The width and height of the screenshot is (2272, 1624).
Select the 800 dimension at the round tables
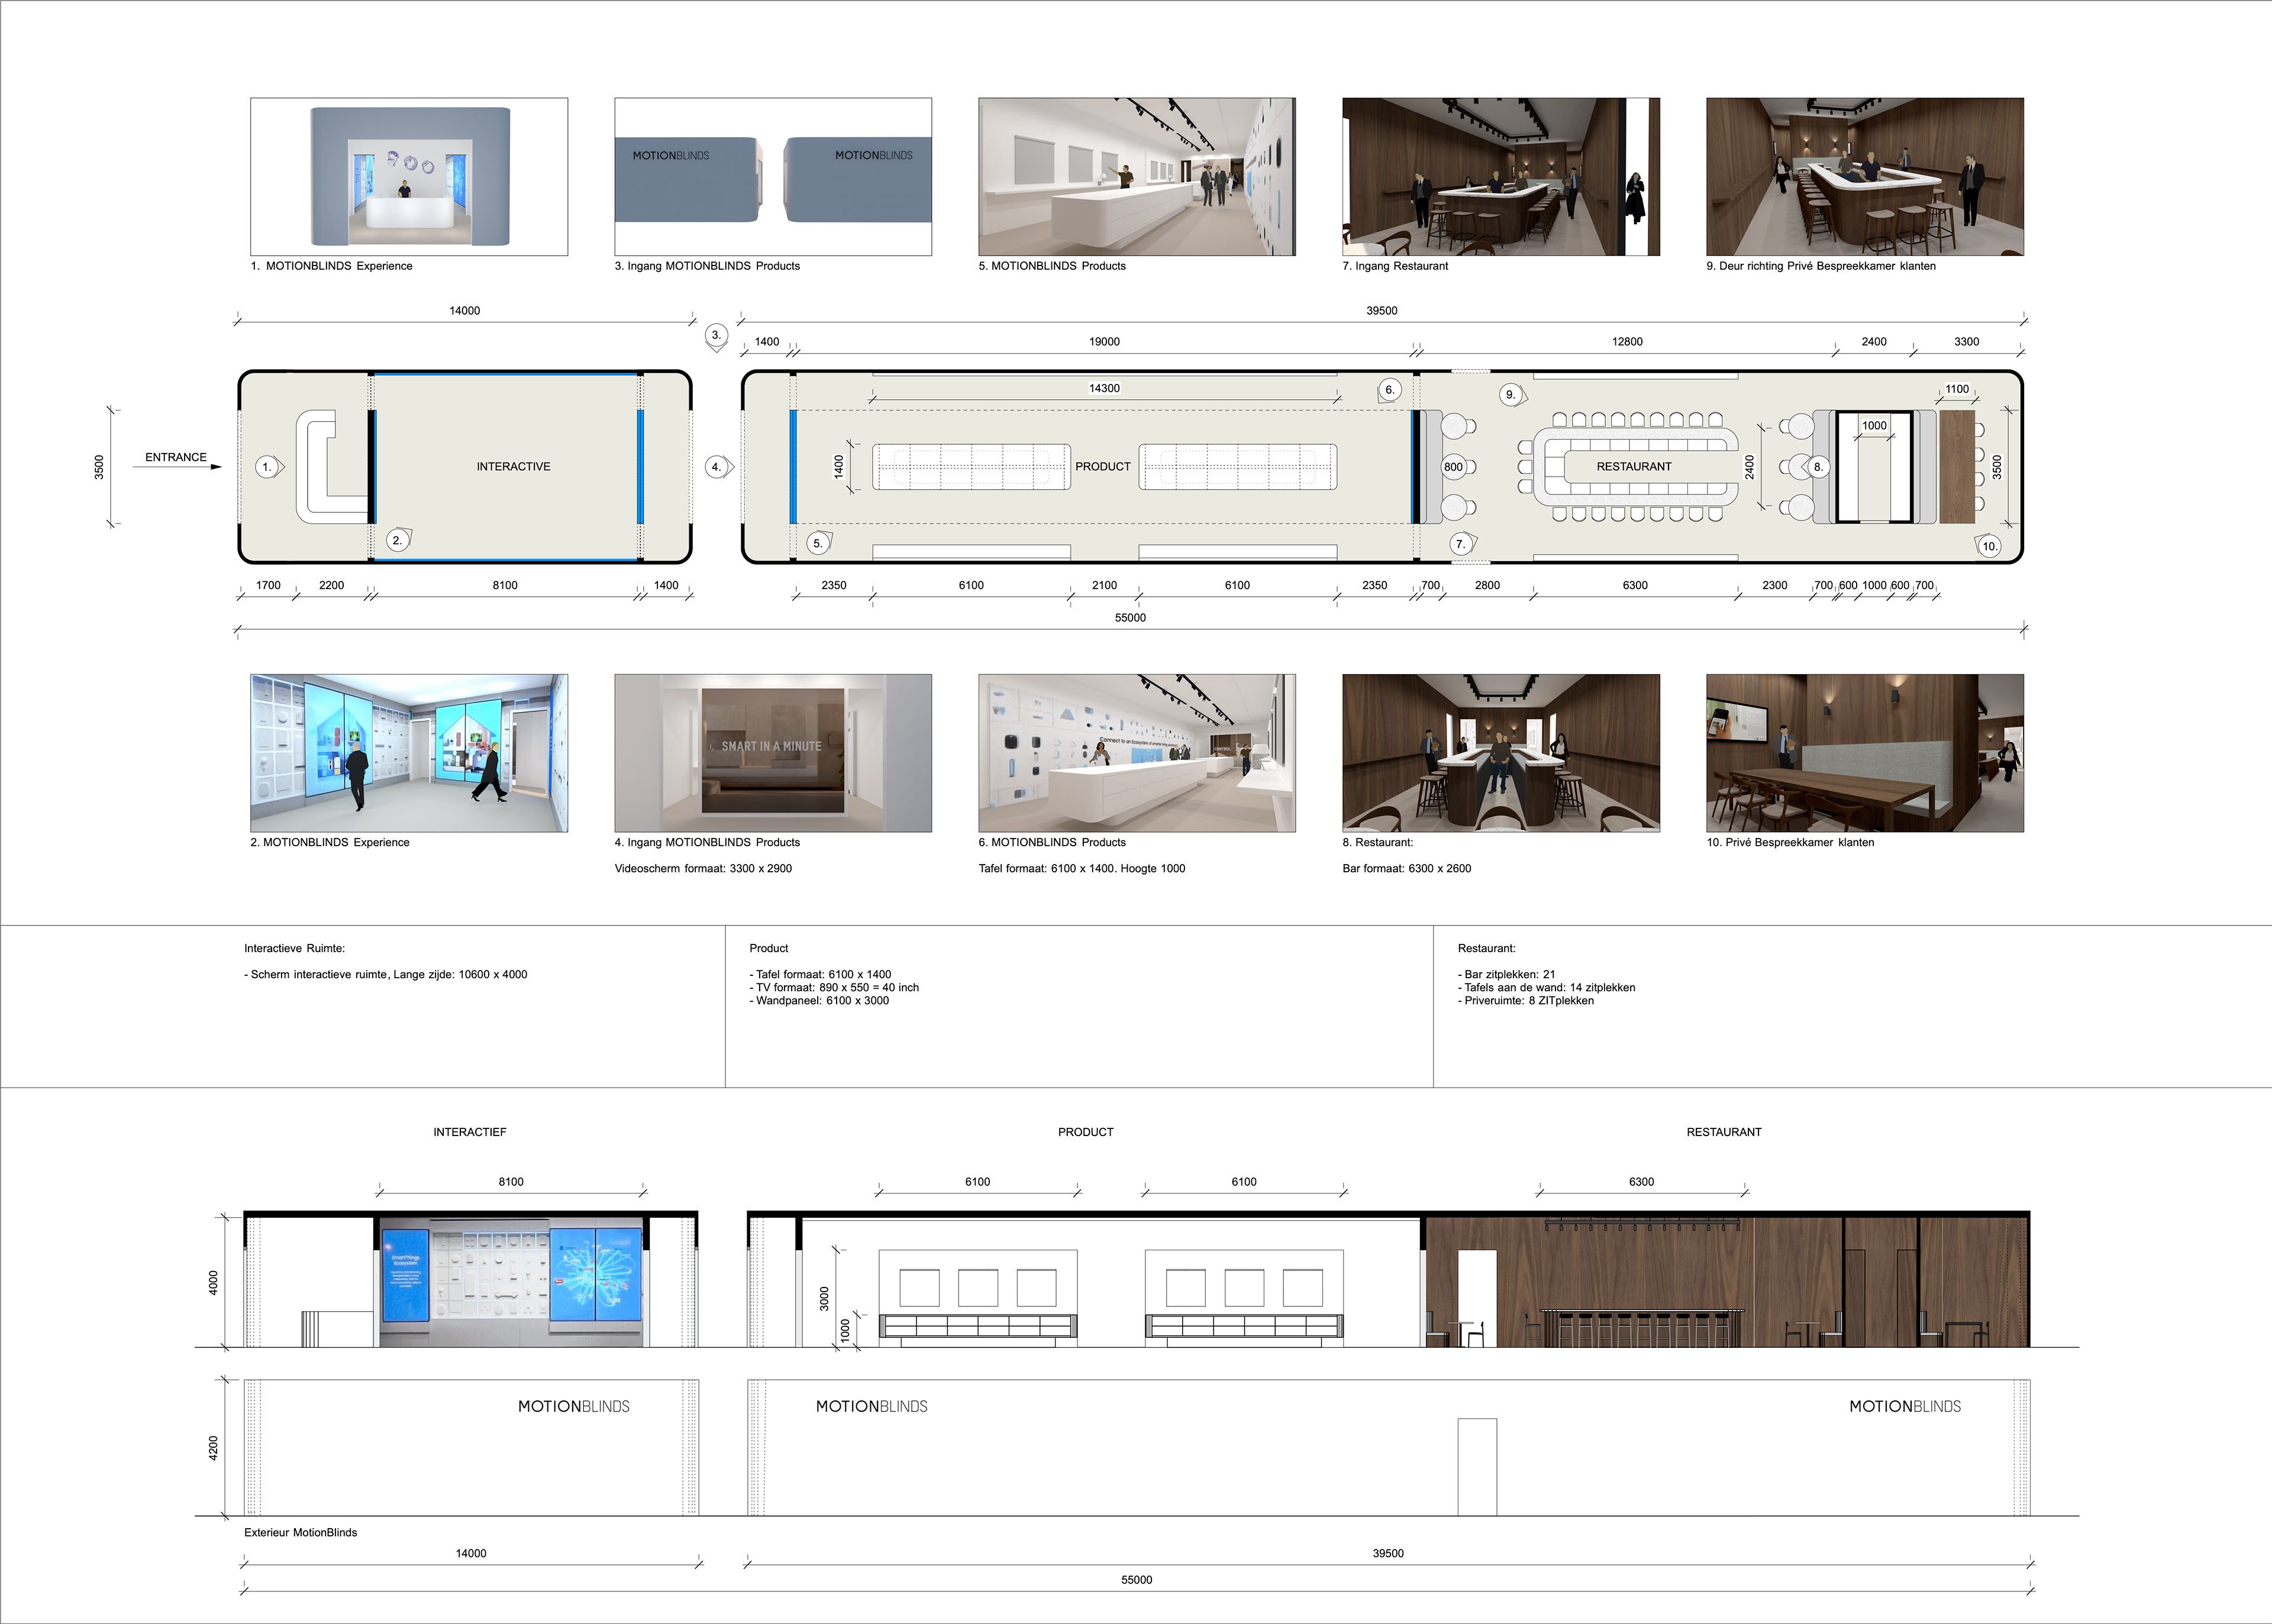[x=1454, y=467]
